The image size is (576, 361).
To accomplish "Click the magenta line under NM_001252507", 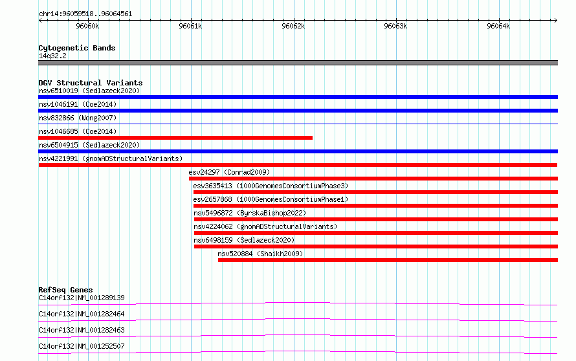I will 298,352.
